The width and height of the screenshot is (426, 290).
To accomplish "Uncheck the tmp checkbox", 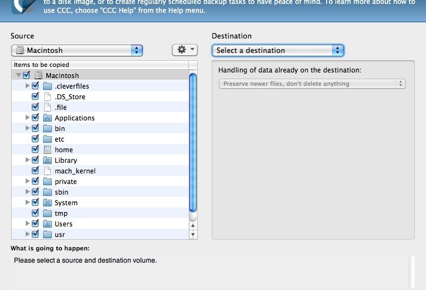I will coord(35,212).
